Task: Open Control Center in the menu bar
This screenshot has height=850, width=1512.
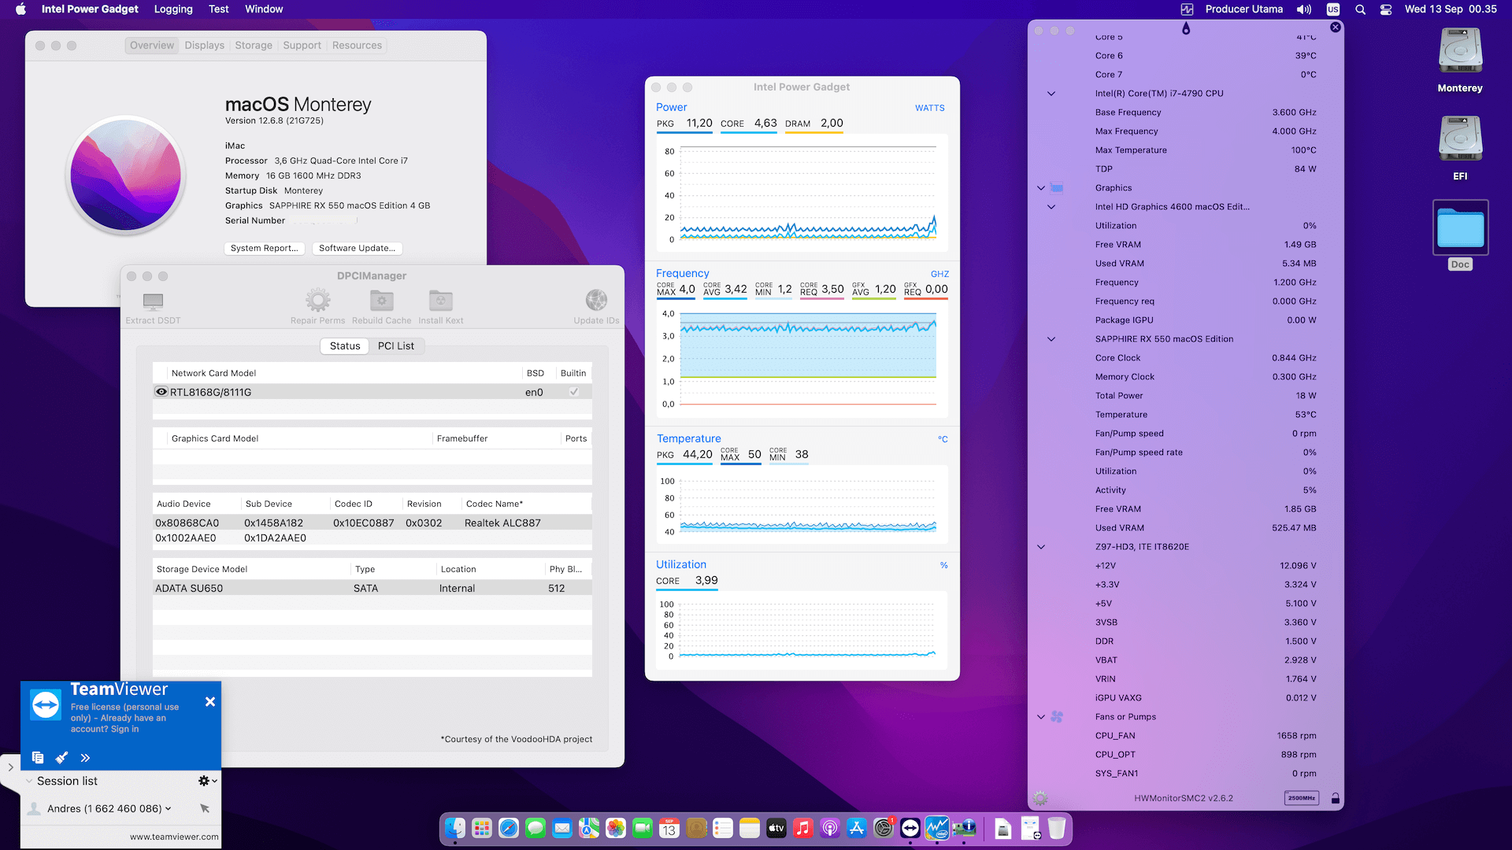Action: [x=1386, y=9]
